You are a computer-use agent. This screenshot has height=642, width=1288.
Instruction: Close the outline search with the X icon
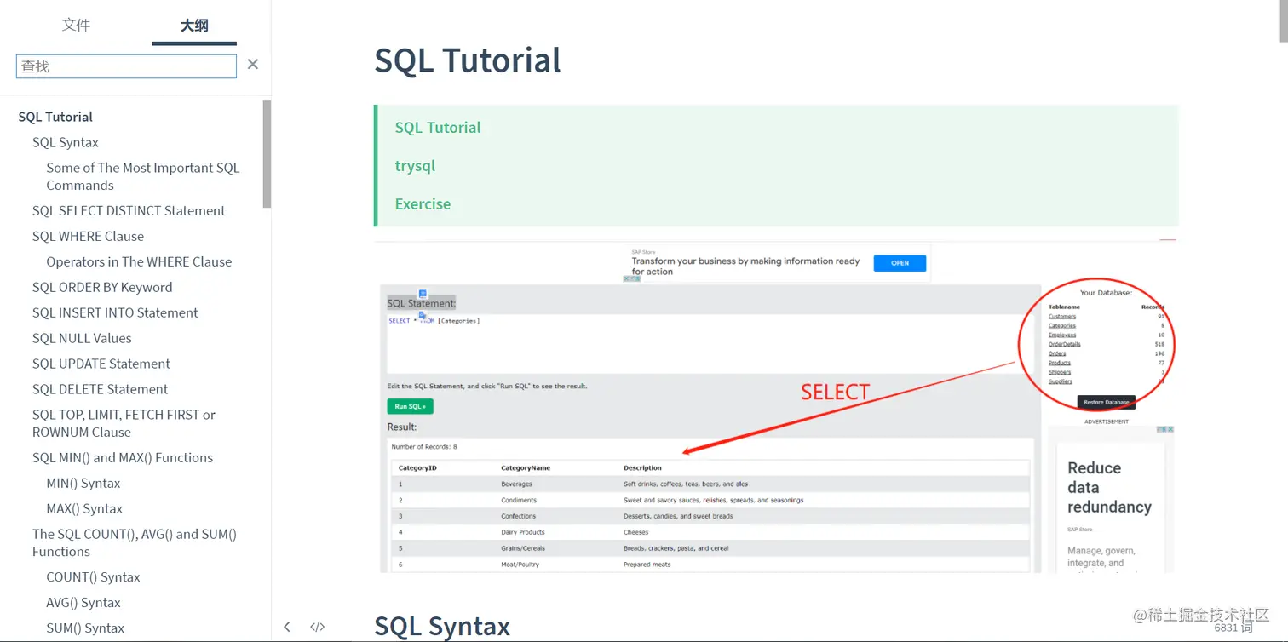253,65
